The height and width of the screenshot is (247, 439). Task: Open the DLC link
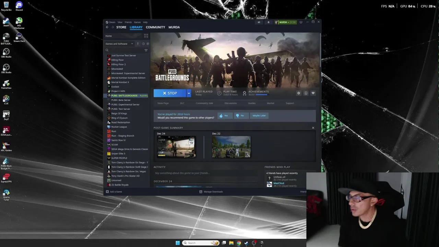pos(182,103)
